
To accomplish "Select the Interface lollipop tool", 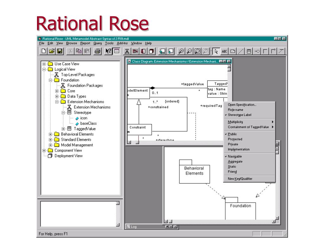I will (x=257, y=51).
